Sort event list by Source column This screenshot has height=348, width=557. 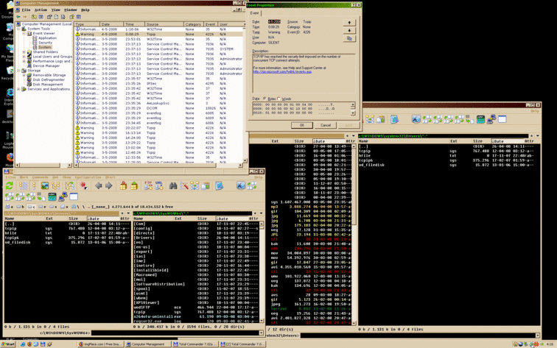point(164,24)
